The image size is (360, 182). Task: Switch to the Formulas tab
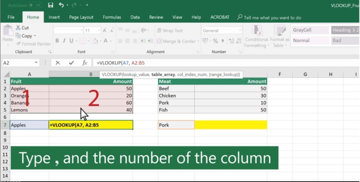pyautogui.click(x=112, y=17)
